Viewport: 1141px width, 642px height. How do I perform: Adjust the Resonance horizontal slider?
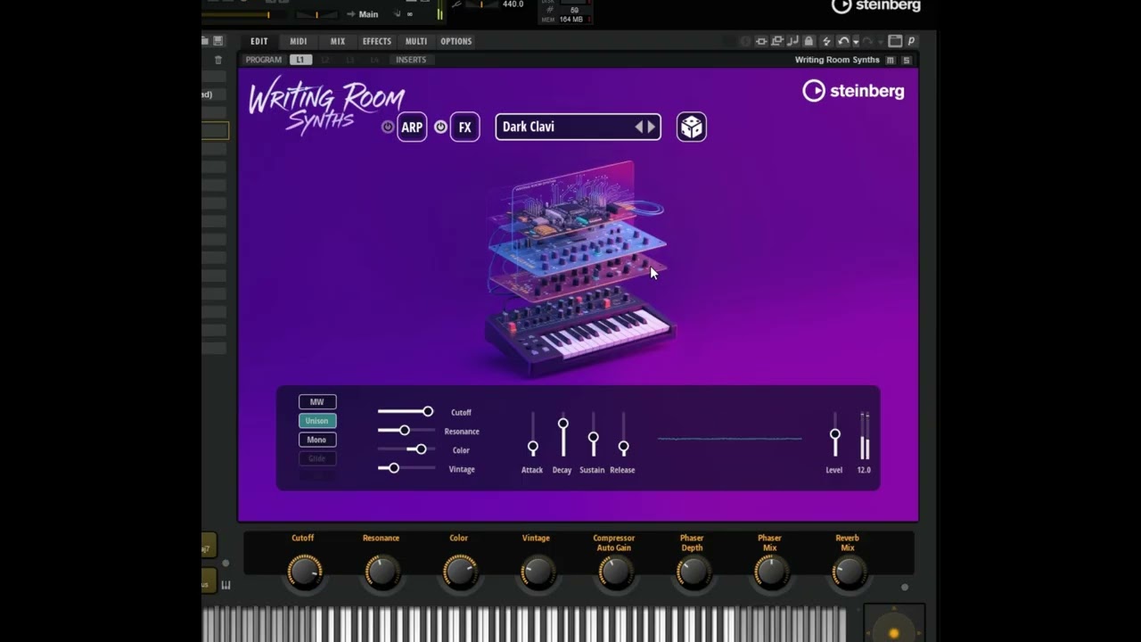click(405, 431)
